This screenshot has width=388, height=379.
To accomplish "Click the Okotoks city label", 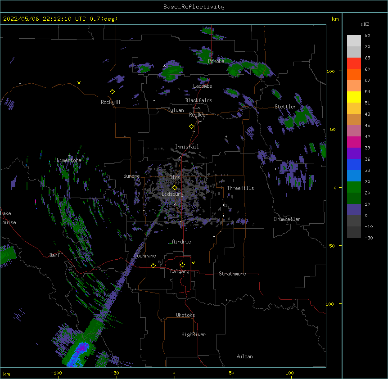I will pyautogui.click(x=185, y=315).
